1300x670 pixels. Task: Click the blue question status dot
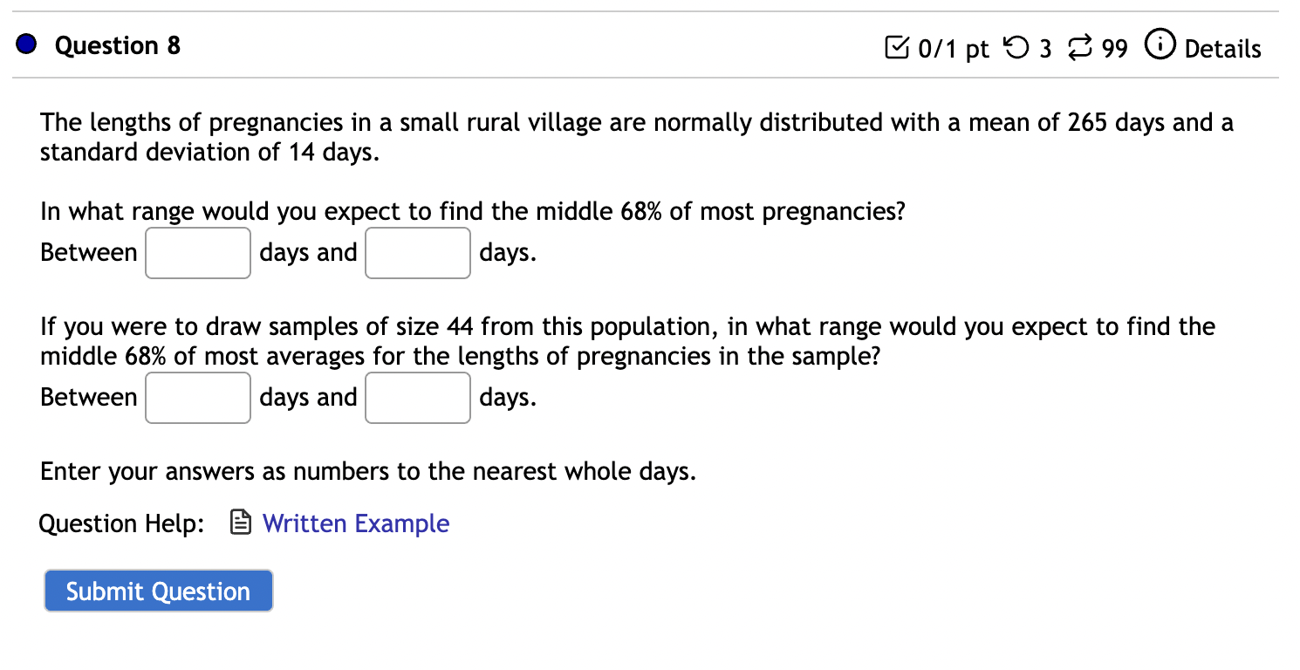click(x=25, y=43)
